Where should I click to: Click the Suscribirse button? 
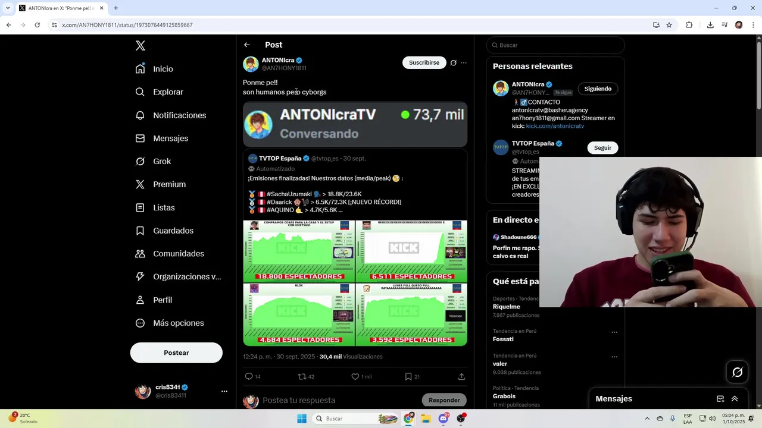(424, 62)
